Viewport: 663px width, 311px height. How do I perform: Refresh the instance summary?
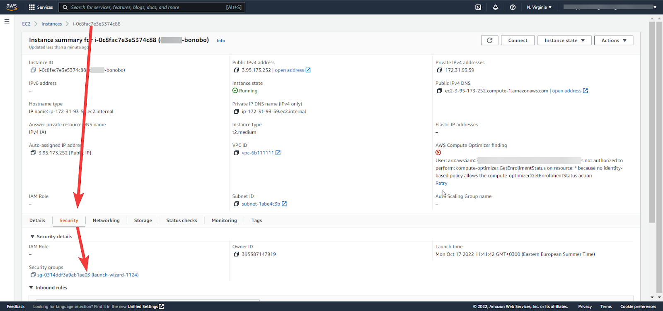point(490,41)
